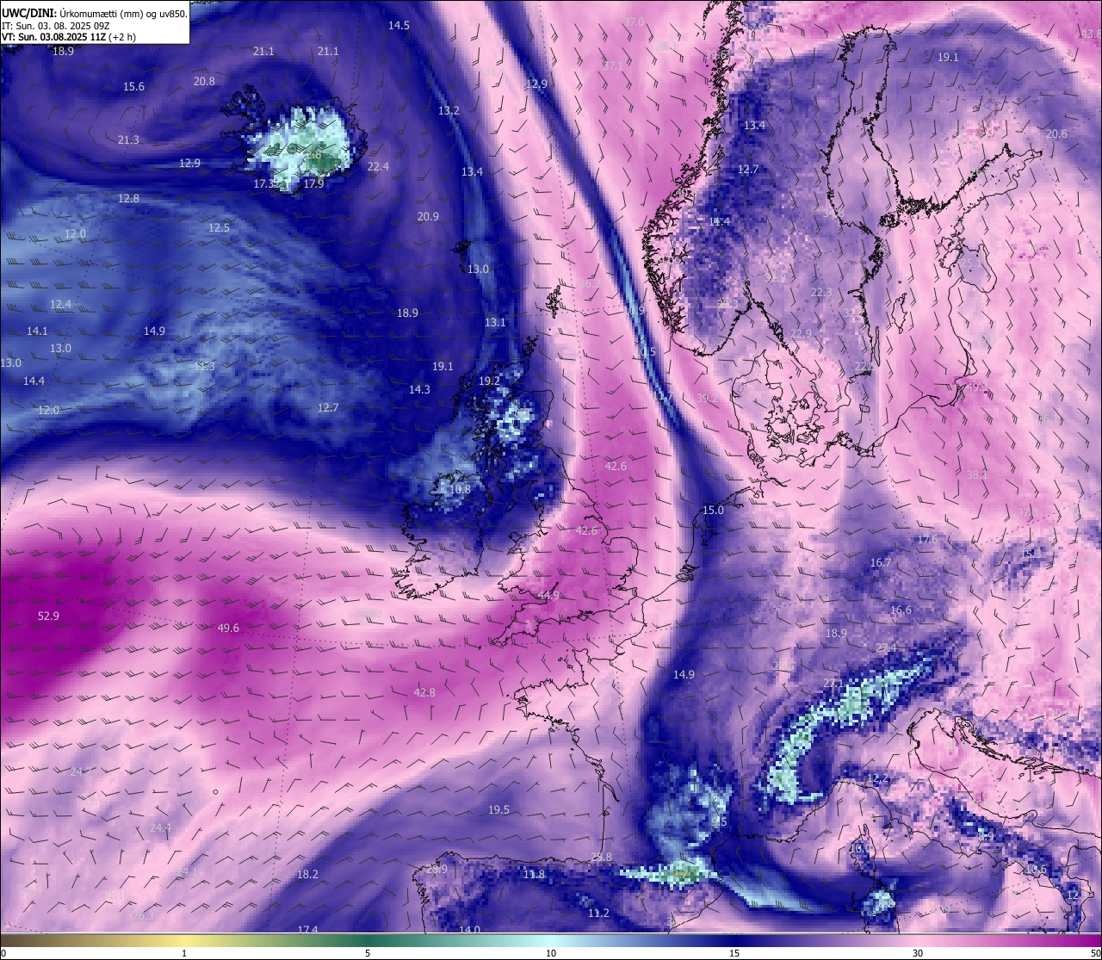Screen dimensions: 1102x960
Task: Click the 14.1 value on the map
Action: [x=37, y=331]
